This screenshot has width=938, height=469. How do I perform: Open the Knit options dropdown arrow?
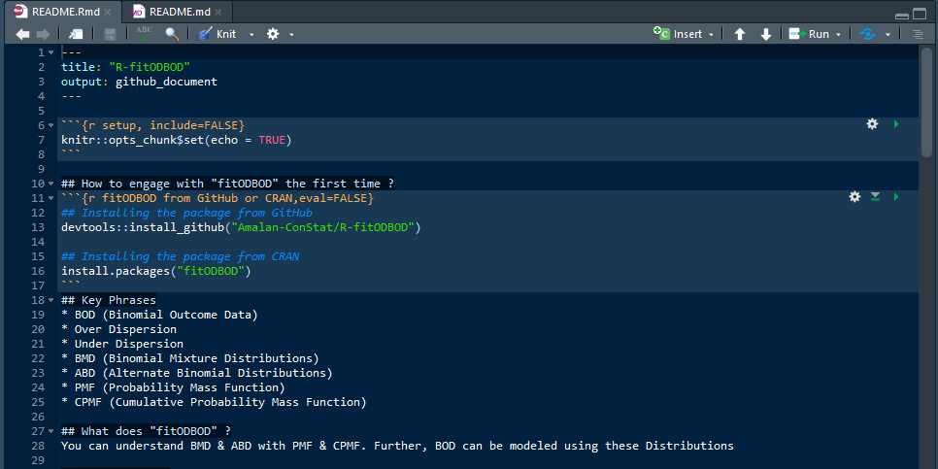pyautogui.click(x=251, y=35)
